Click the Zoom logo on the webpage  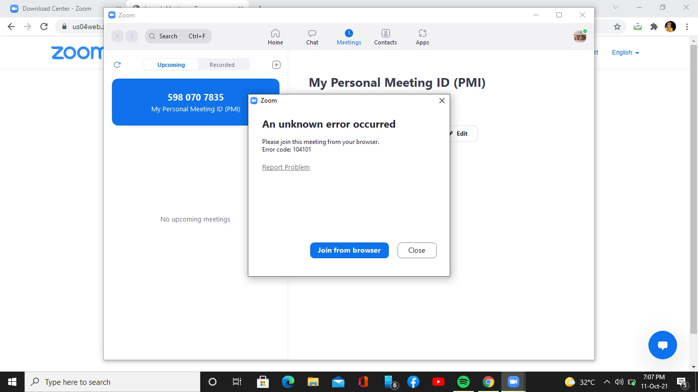77,53
